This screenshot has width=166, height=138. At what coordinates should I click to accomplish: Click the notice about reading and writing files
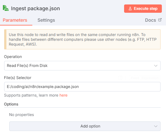(x=82, y=40)
